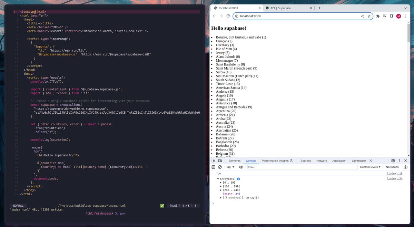Click the green check status icon in editor
This screenshot has height=227, width=414.
162,206
